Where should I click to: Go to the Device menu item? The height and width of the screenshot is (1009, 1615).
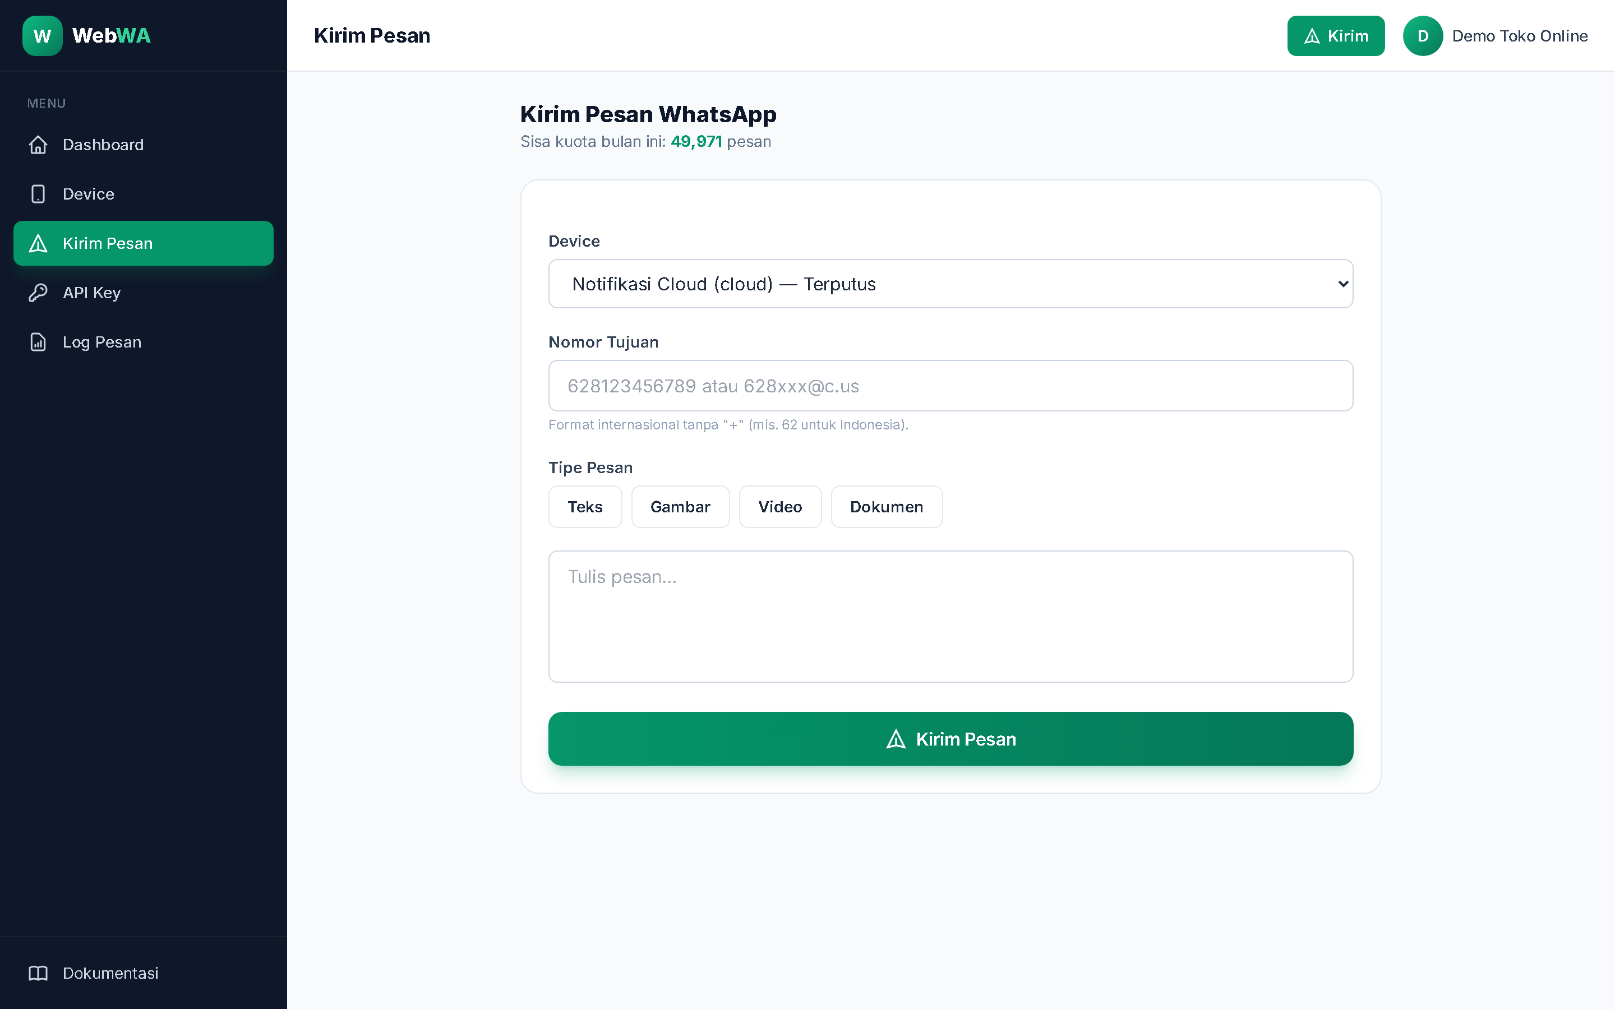pyautogui.click(x=144, y=194)
